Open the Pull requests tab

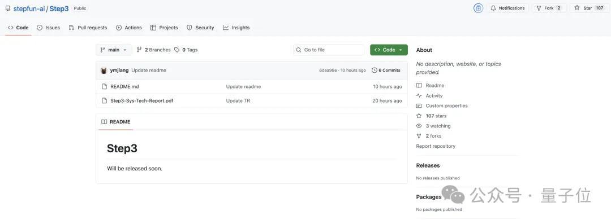point(88,28)
